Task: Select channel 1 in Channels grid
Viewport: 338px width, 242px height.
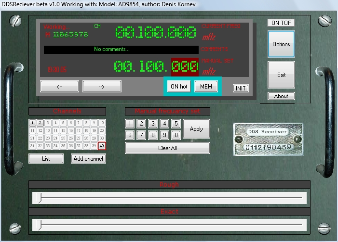Action: click(x=32, y=123)
